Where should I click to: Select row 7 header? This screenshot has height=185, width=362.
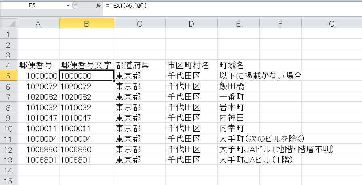pyautogui.click(x=8, y=97)
